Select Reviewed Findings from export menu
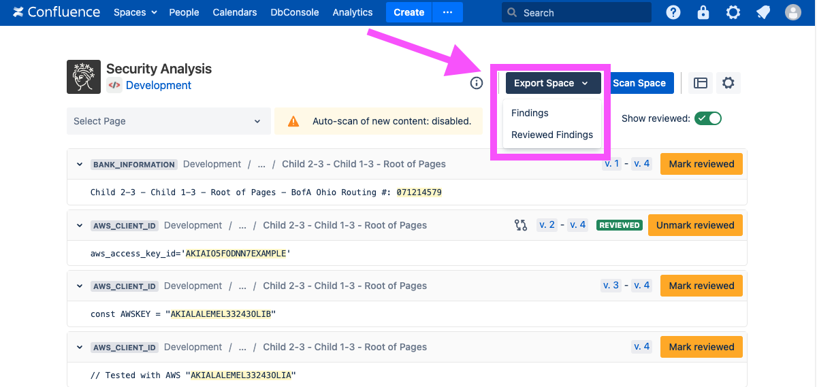Viewport: 817px width, 387px height. pos(552,135)
